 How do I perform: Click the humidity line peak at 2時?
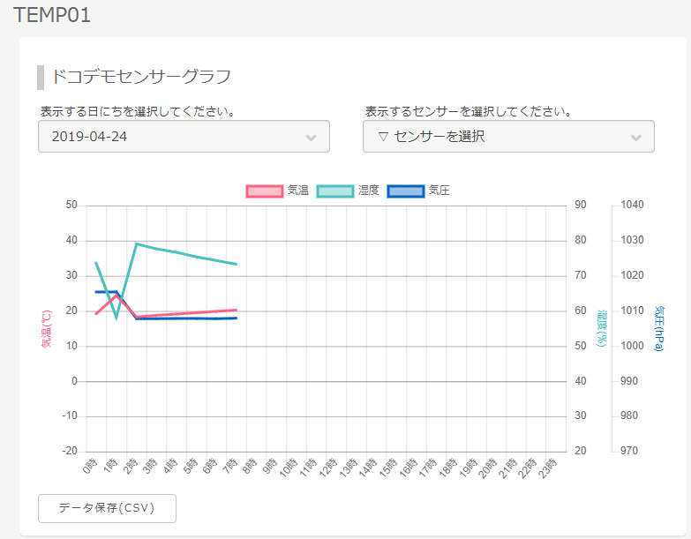tap(137, 243)
